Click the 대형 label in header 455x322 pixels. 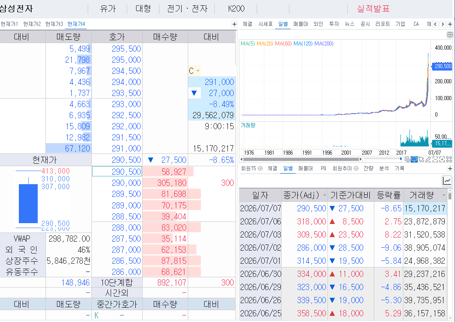(143, 9)
